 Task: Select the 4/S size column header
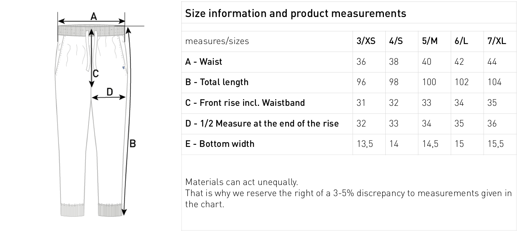[x=396, y=41]
